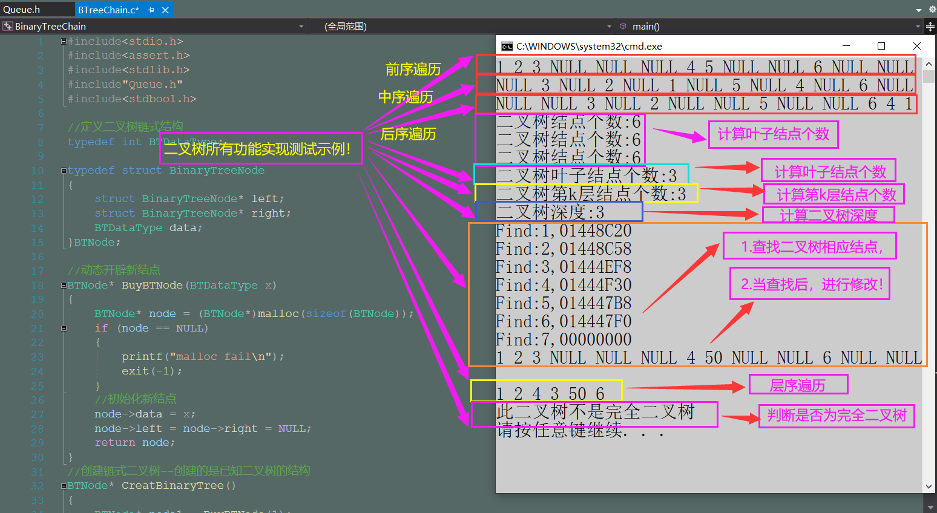This screenshot has height=513, width=937.
Task: Click the #include"Queue.h" line
Action: click(125, 85)
